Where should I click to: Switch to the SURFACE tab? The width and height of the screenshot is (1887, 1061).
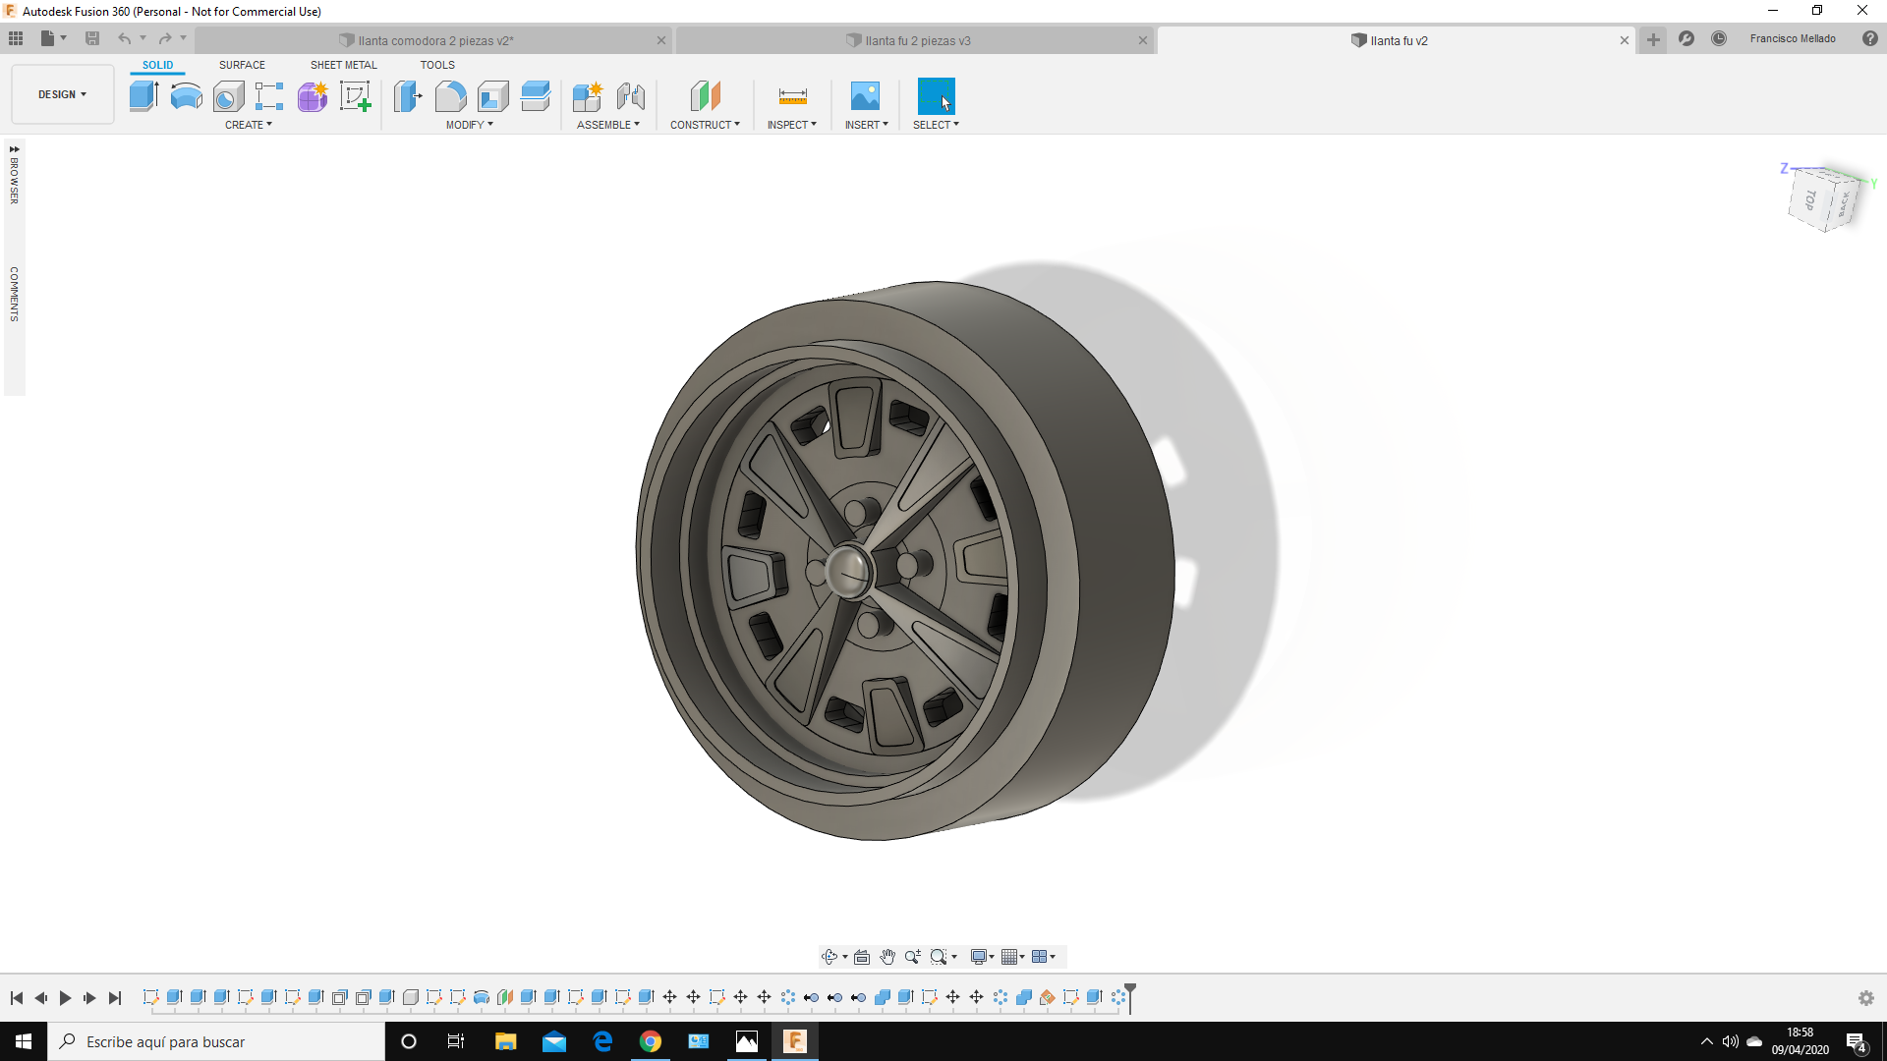(242, 65)
